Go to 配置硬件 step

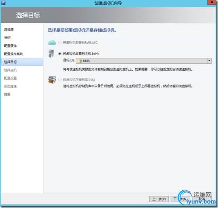[x=10, y=46]
